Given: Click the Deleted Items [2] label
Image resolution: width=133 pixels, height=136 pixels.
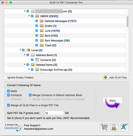Looking at the screenshot, I should pos(47,65).
